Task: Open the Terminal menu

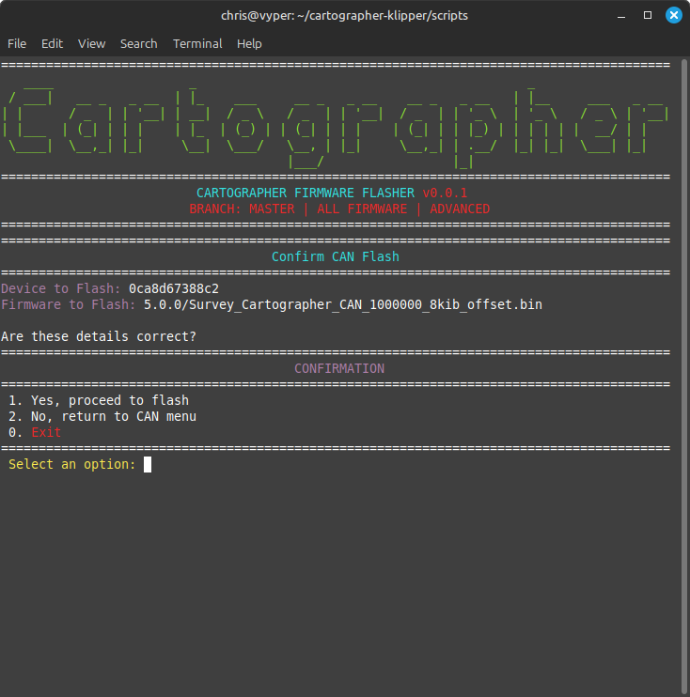Action: [197, 43]
